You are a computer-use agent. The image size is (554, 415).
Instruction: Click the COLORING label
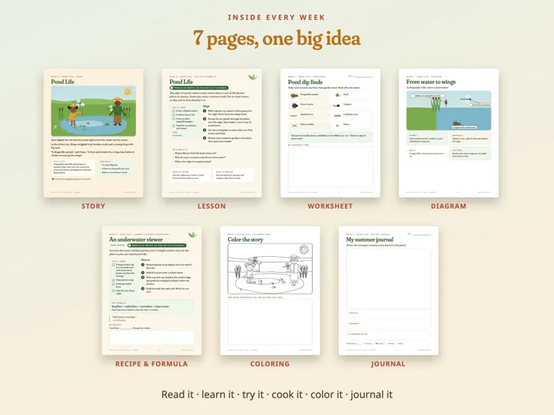point(270,364)
